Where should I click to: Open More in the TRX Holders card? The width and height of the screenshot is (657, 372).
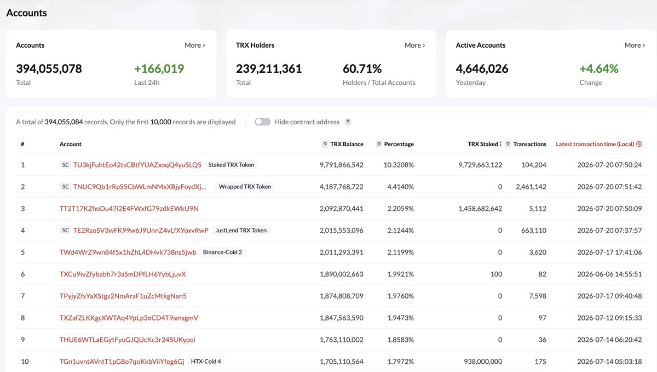(x=415, y=45)
